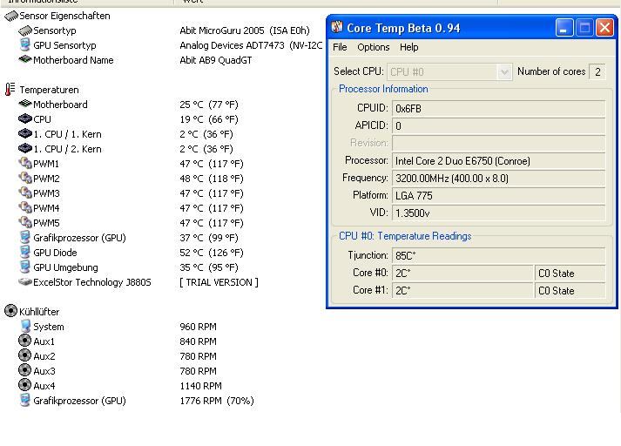Viewport: 621px width, 446px height.
Task: Click the Core #0 temperature field
Action: [x=462, y=273]
